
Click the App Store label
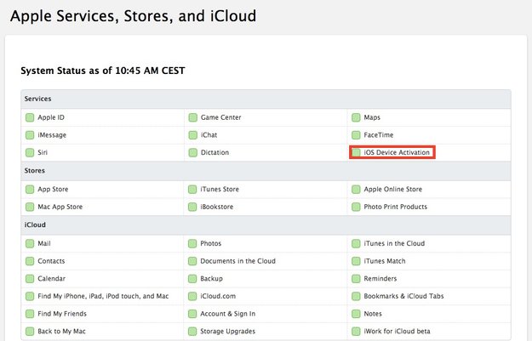pyautogui.click(x=53, y=189)
